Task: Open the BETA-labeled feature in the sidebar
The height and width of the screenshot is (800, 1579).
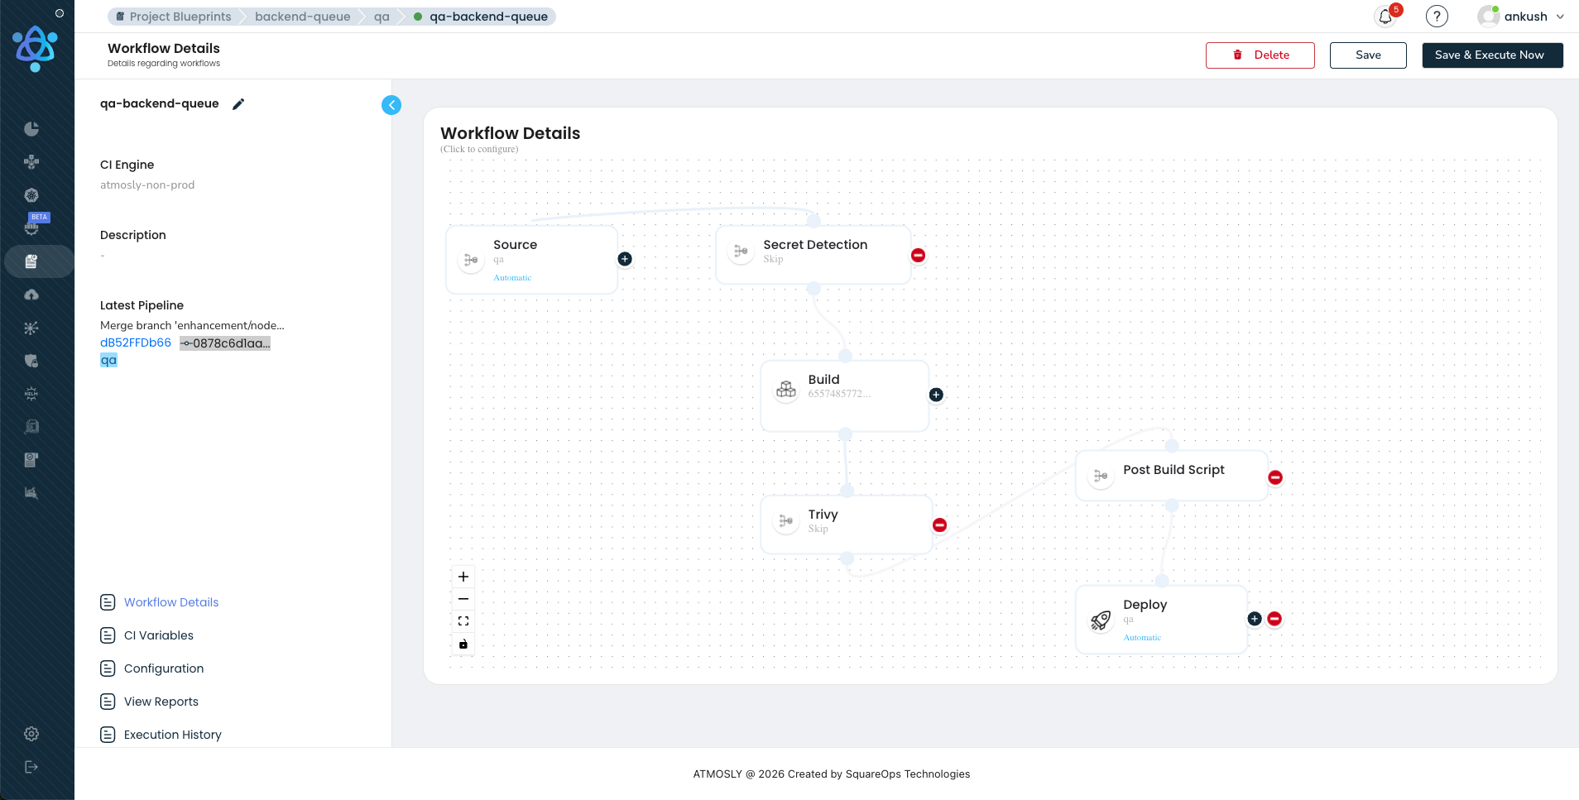Action: click(x=31, y=228)
